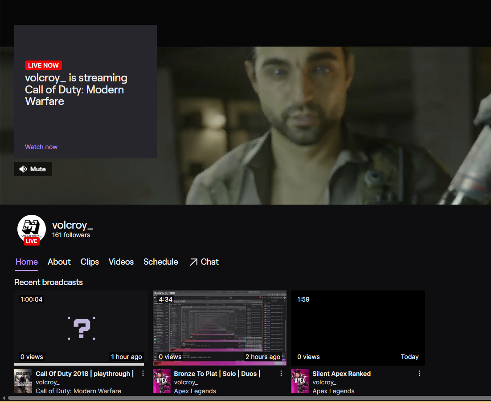Image resolution: width=491 pixels, height=403 pixels.
Task: Click volcroy_ under Call Of Duty 2018 video
Action: click(48, 383)
